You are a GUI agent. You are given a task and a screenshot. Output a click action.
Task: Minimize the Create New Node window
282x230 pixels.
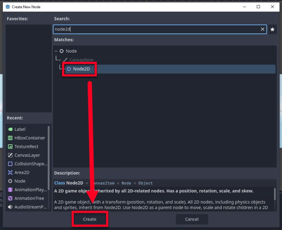(x=244, y=7)
